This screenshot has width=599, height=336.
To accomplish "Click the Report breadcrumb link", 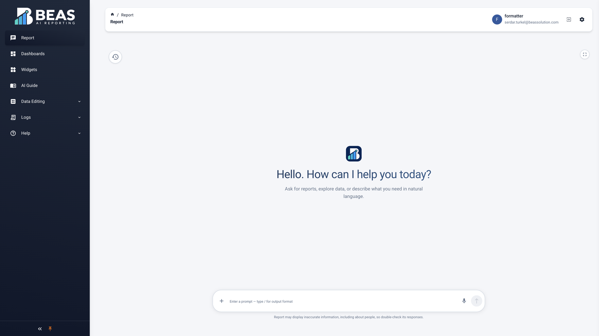I will coord(127,15).
